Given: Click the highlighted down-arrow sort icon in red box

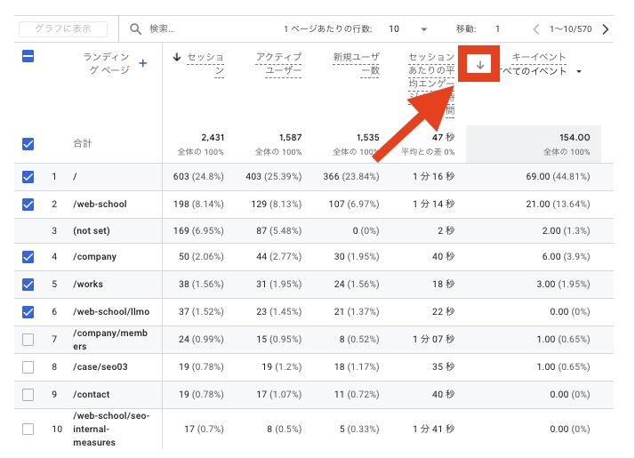Looking at the screenshot, I should (479, 64).
